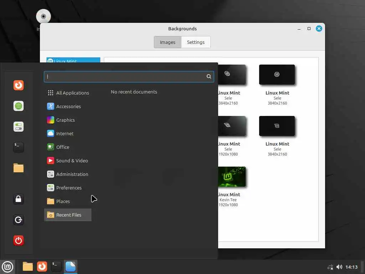Open the network status tray icon
The height and width of the screenshot is (274, 365).
330,267
